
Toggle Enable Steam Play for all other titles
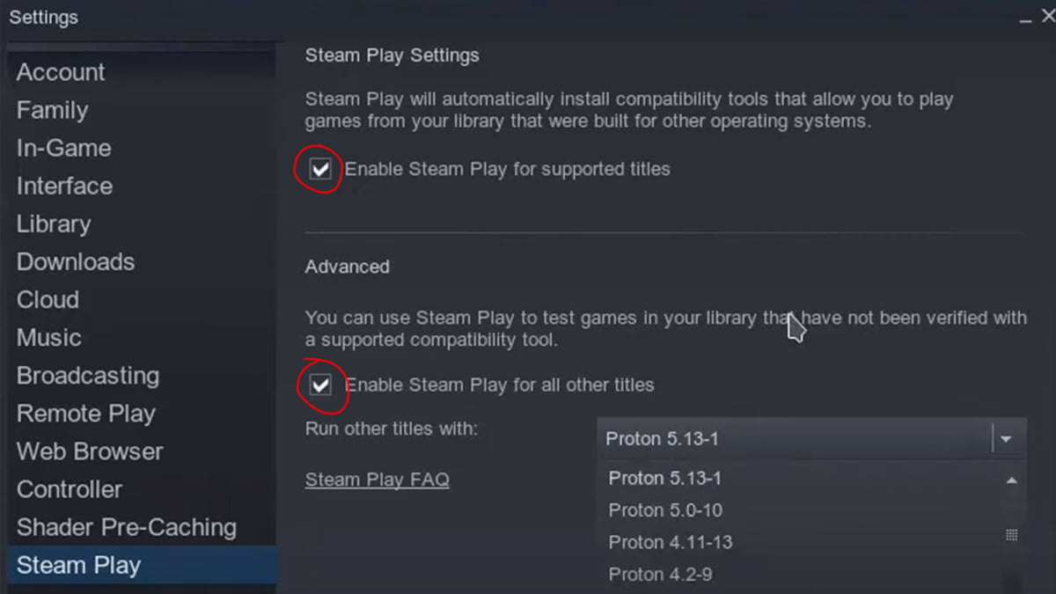point(320,385)
